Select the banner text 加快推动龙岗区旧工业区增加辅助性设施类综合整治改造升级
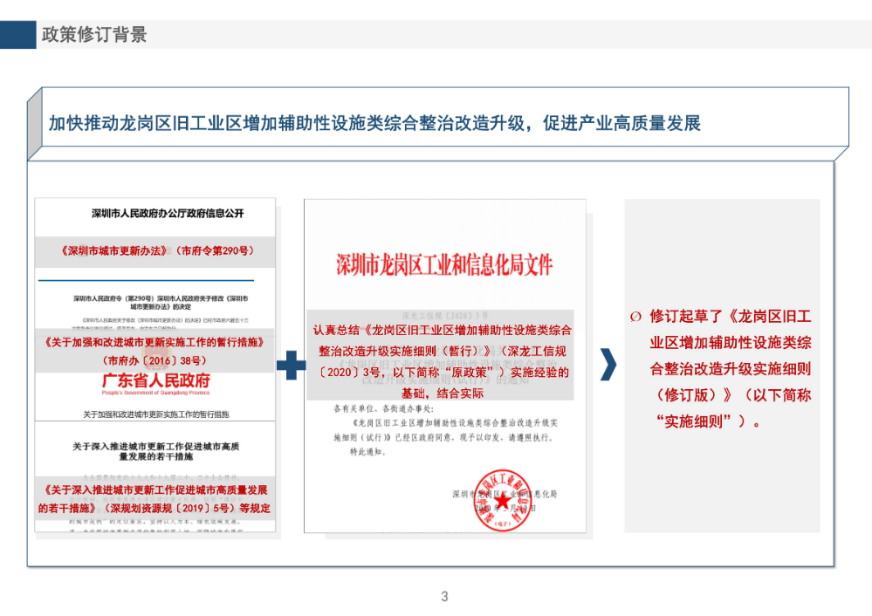The image size is (872, 616). 286,123
